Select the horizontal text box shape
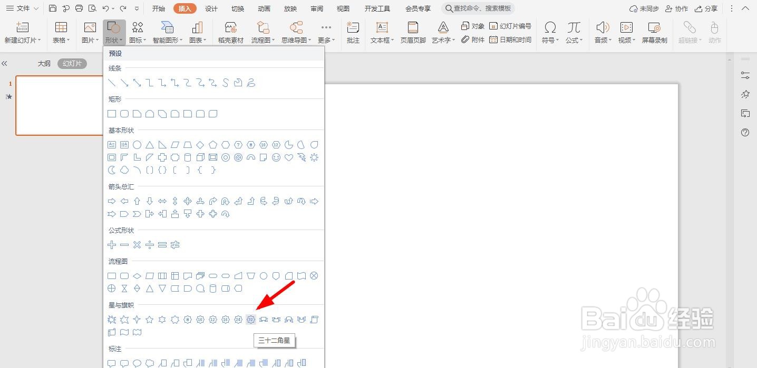 pyautogui.click(x=112, y=145)
